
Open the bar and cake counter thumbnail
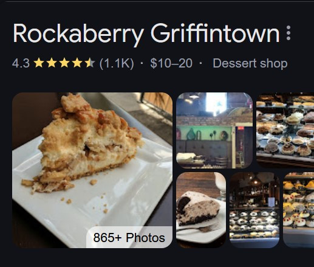254,210
